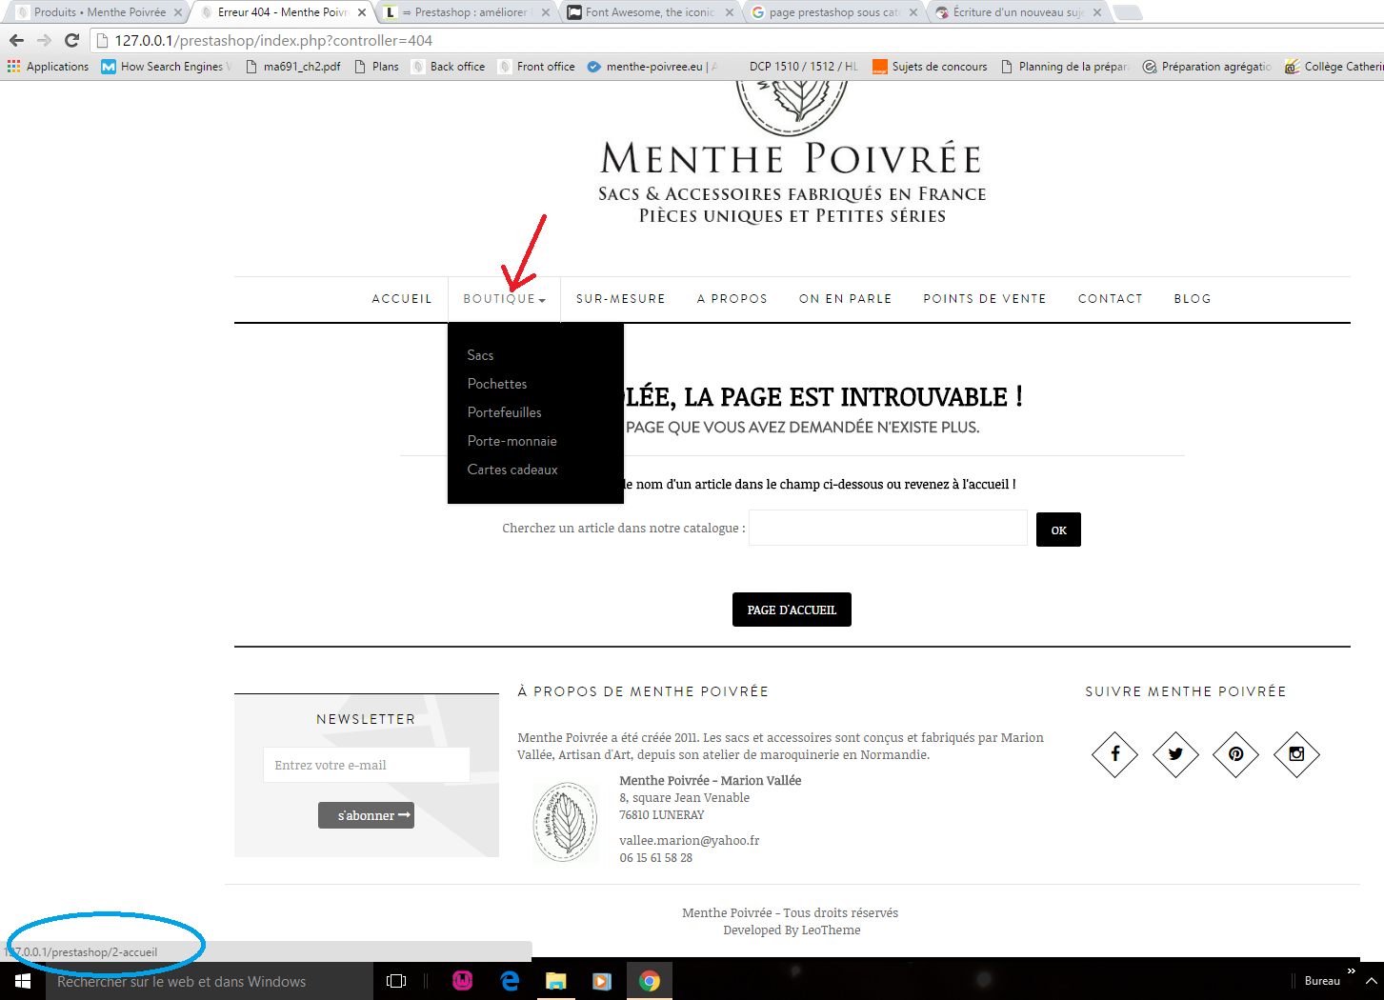Close the Produits Menthe Poivrée tab
This screenshot has height=1000, width=1384.
[x=178, y=12]
